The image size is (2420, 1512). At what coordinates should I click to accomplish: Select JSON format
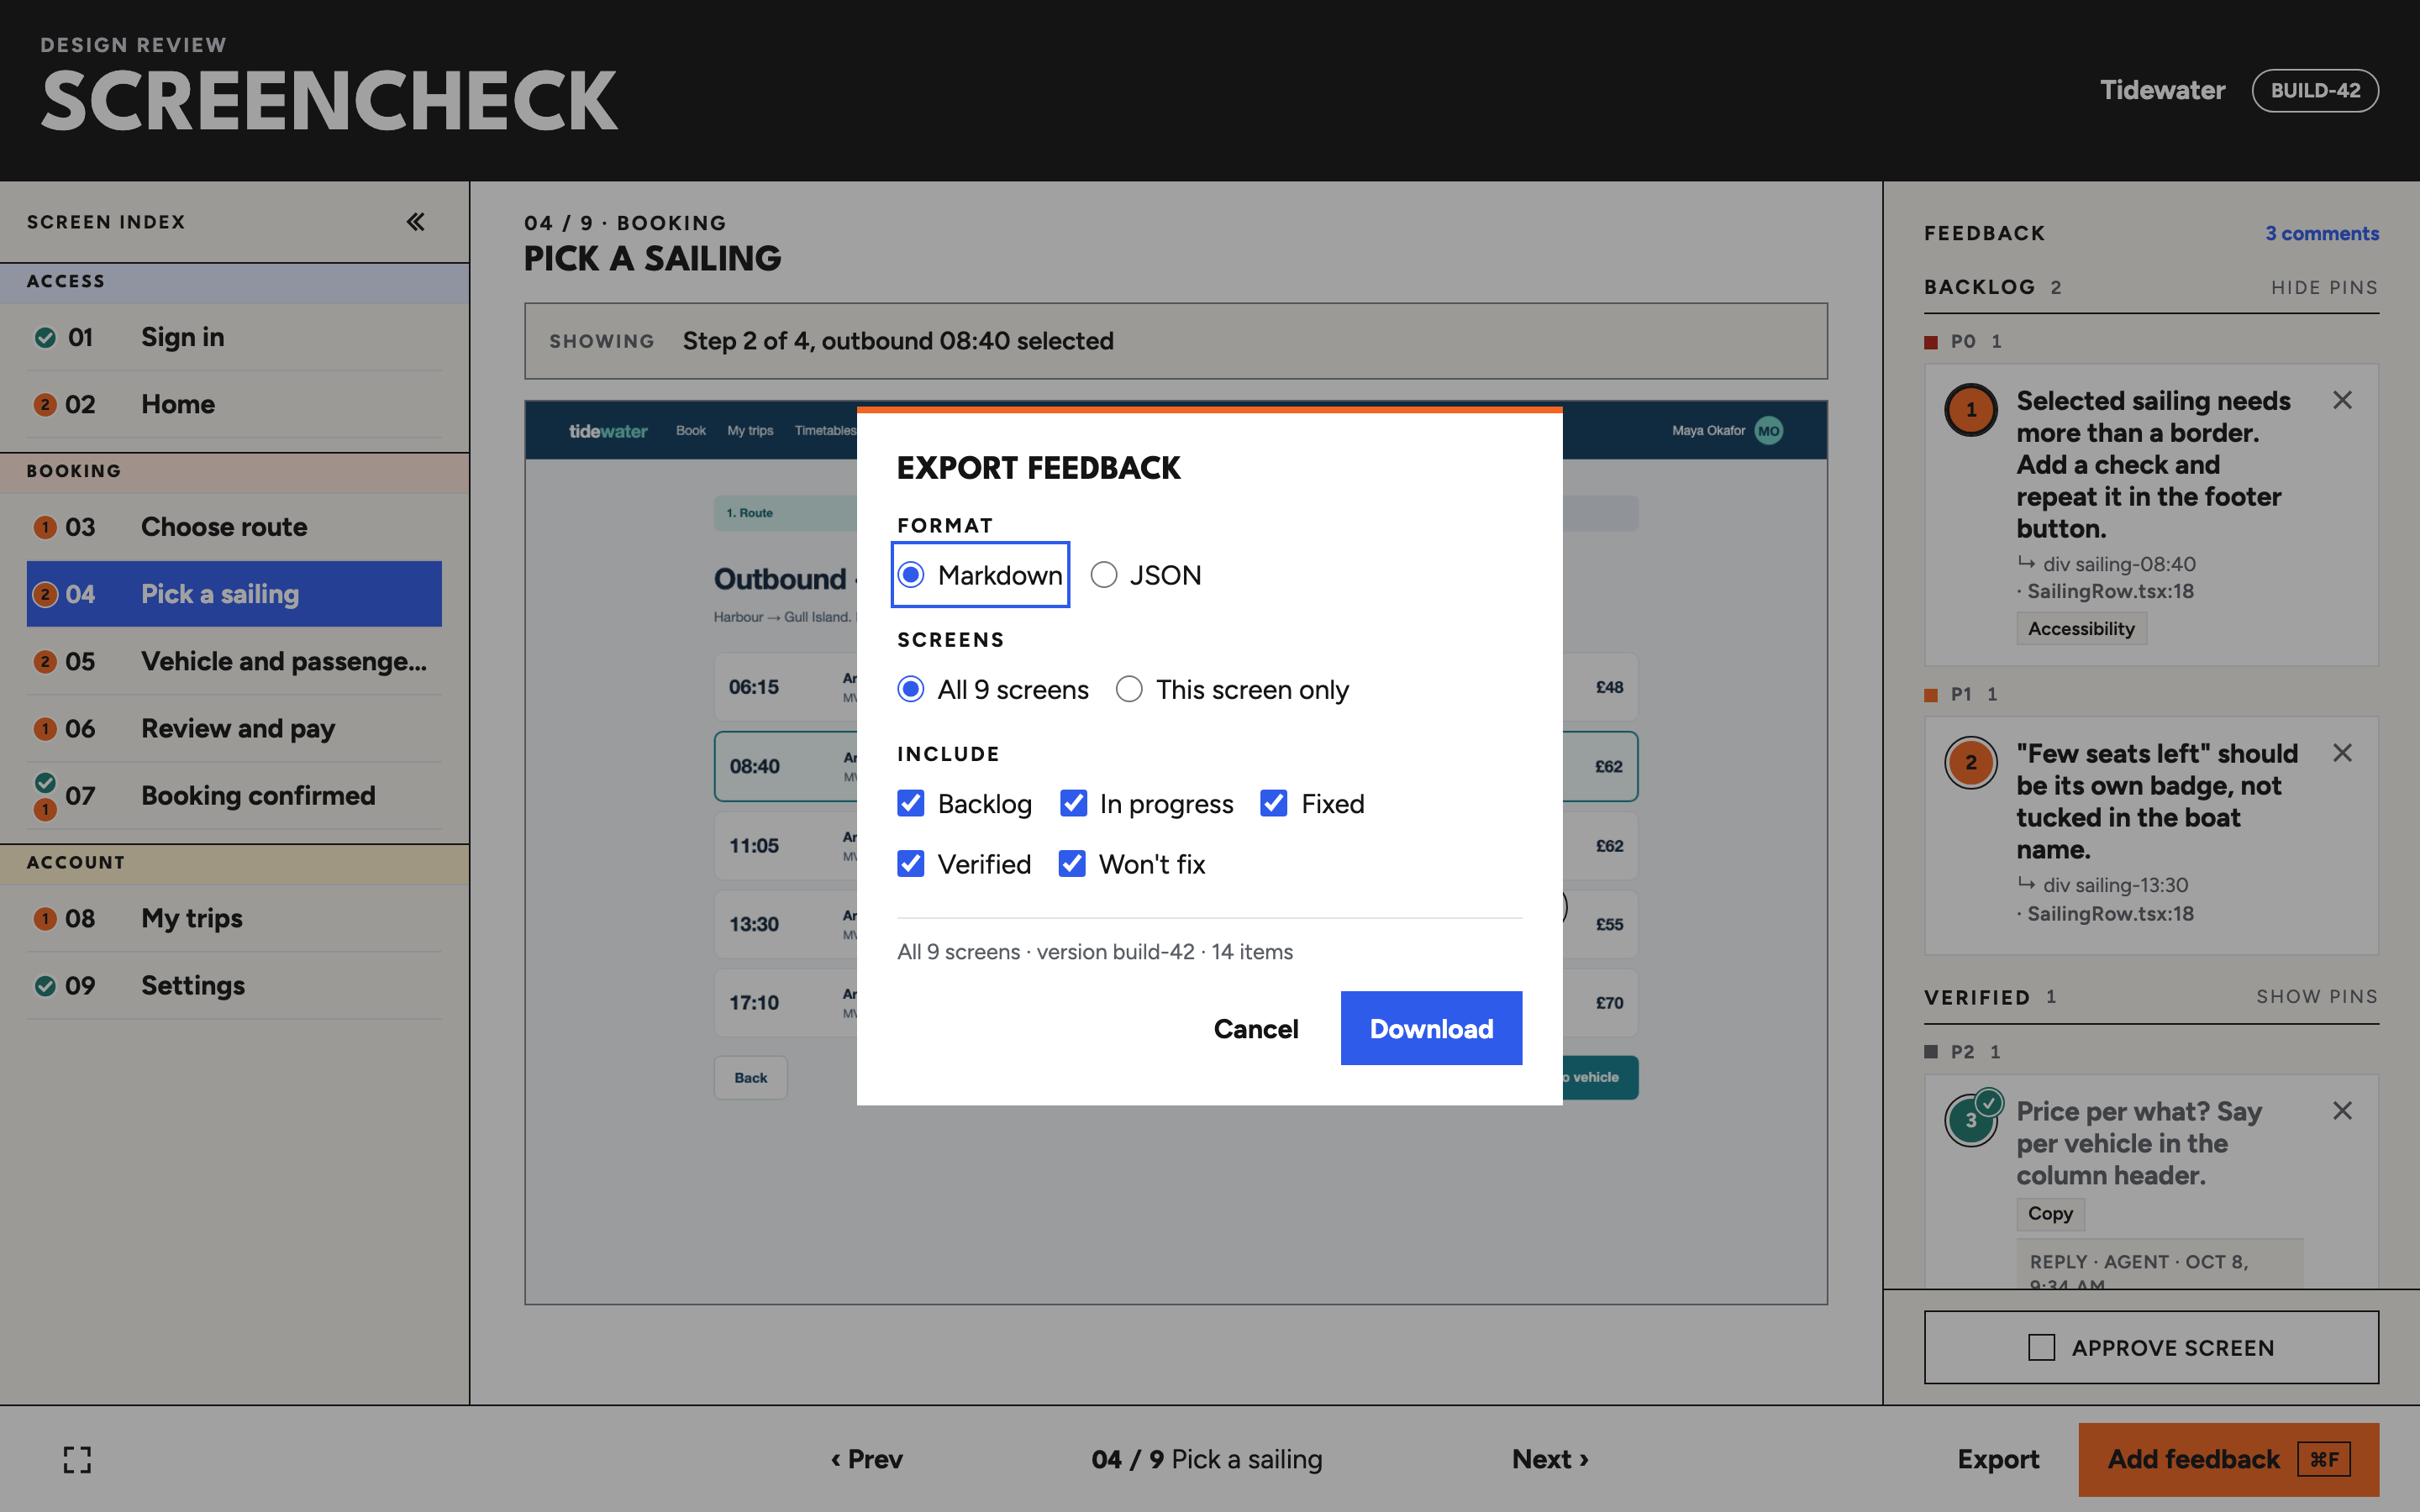(x=1146, y=575)
